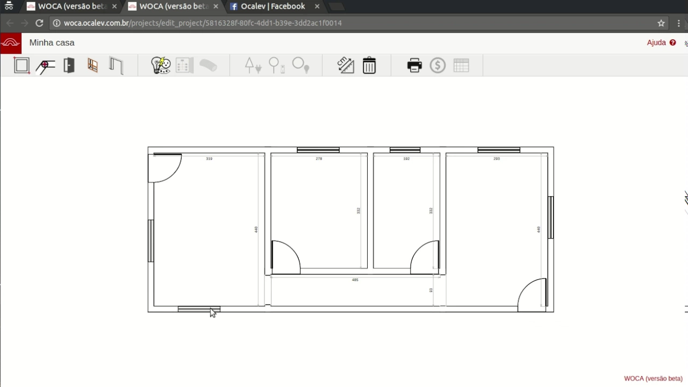Click the grayed distribution panel icon
Image resolution: width=688 pixels, height=387 pixels.
click(184, 66)
